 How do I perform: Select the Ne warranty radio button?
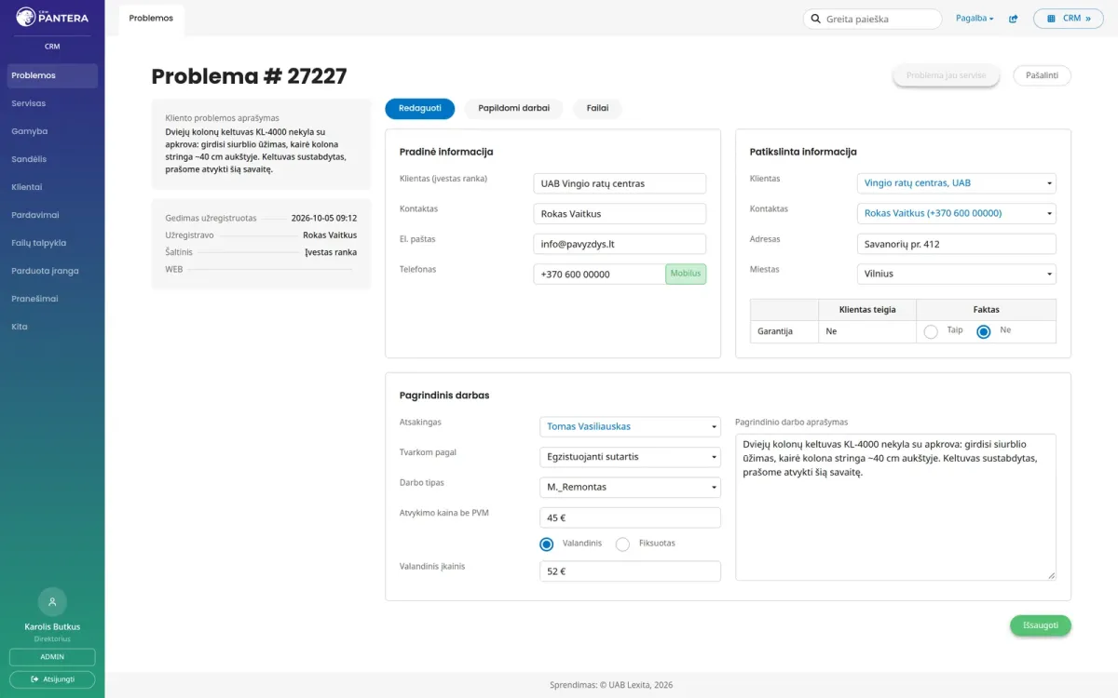(x=983, y=331)
